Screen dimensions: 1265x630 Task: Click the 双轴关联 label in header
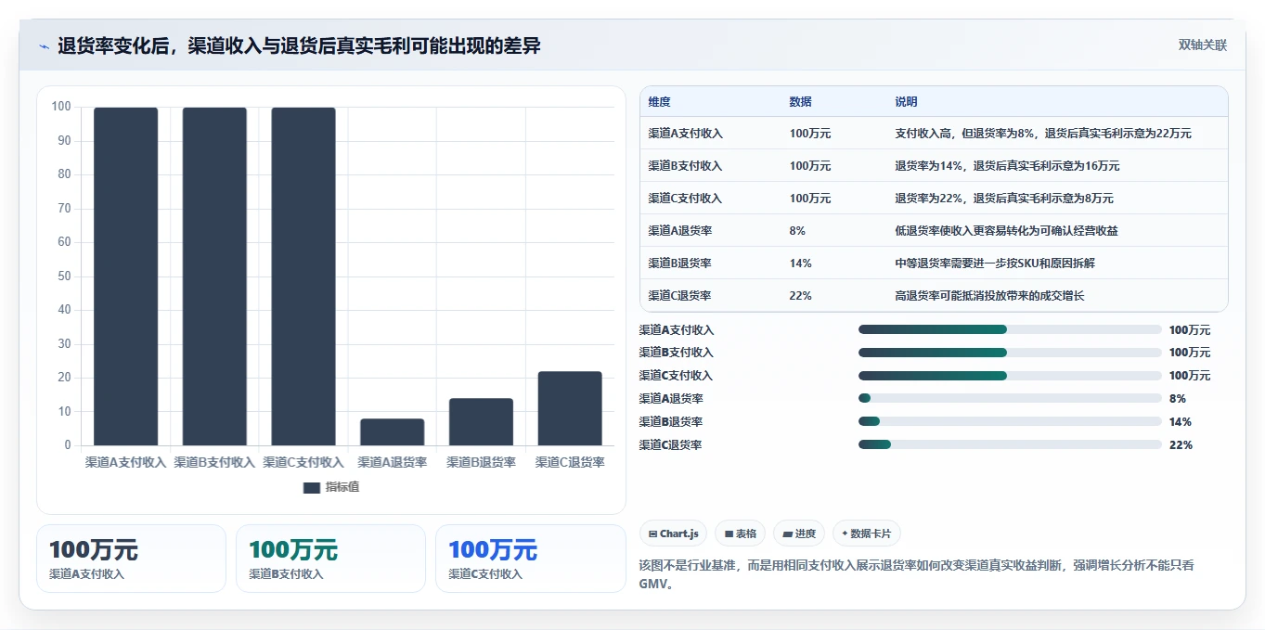tap(1203, 45)
